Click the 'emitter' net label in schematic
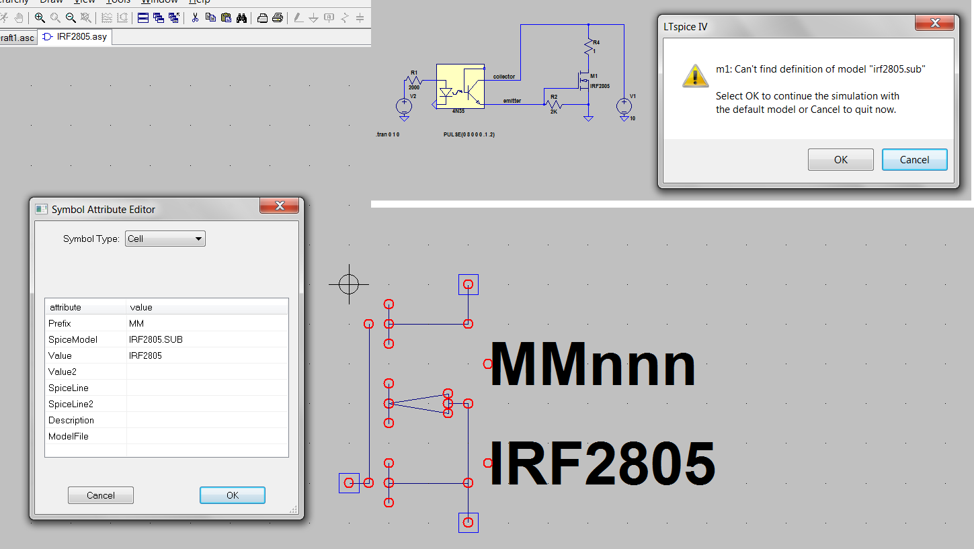This screenshot has width=974, height=549. point(512,101)
